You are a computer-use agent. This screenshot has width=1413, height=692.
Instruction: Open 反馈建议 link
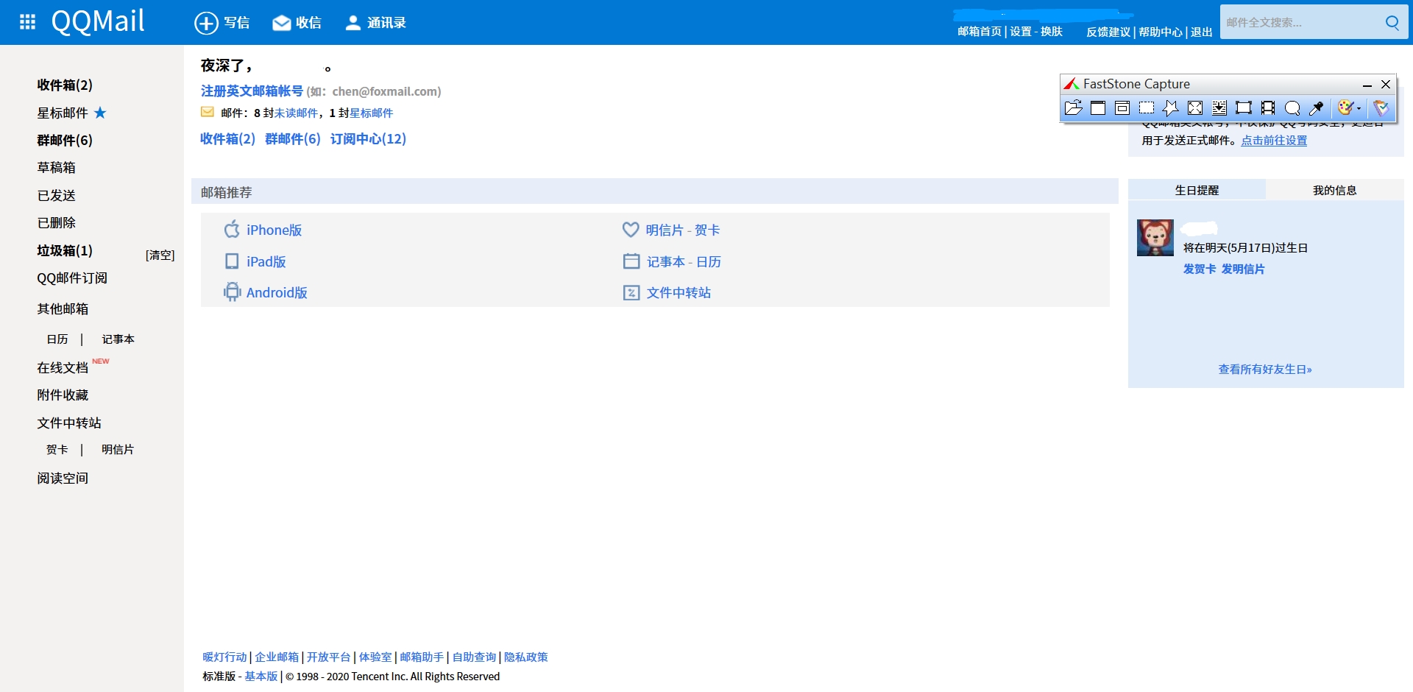(x=1108, y=32)
